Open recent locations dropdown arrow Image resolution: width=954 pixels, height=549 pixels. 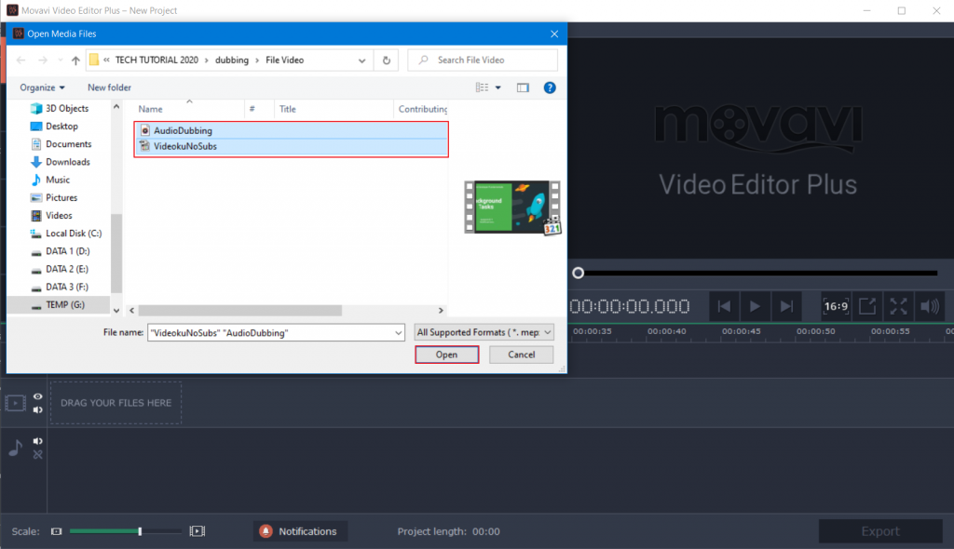61,60
